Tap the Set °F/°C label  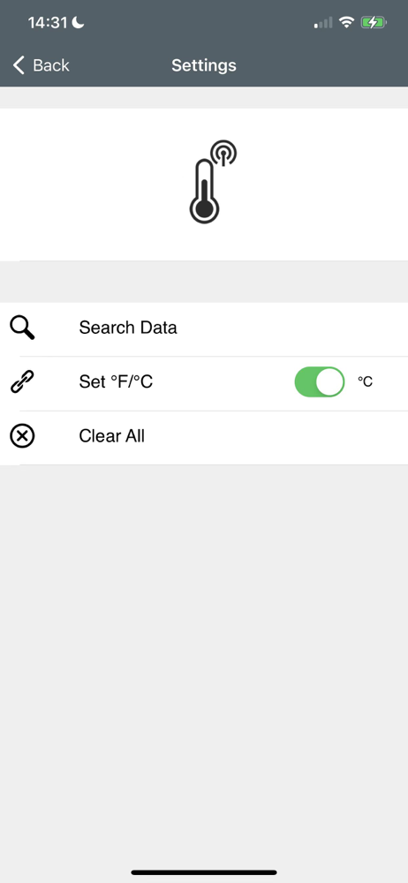tap(116, 381)
